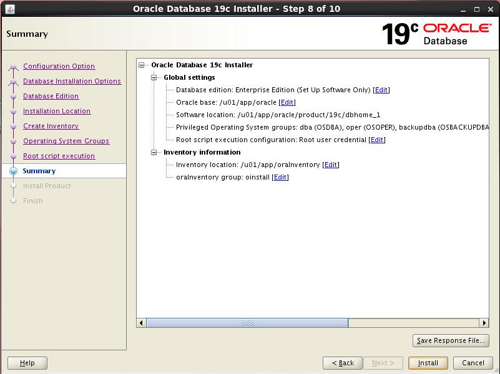Viewport: 500px width, 374px height.
Task: Go to Root script execution step
Action: [59, 156]
